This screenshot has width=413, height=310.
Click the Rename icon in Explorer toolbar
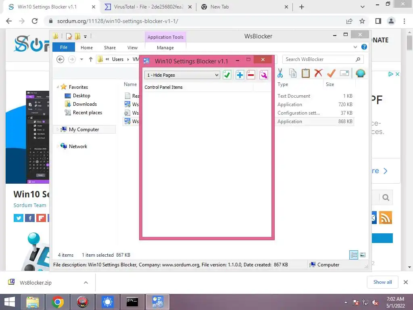click(344, 73)
